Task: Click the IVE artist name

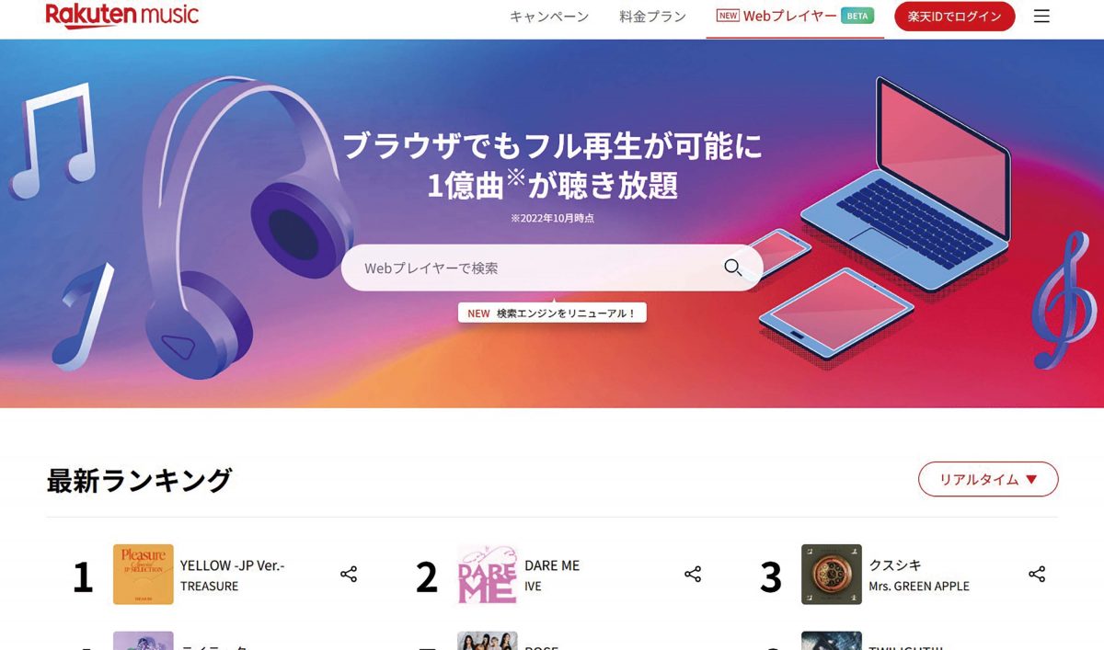Action: tap(534, 586)
